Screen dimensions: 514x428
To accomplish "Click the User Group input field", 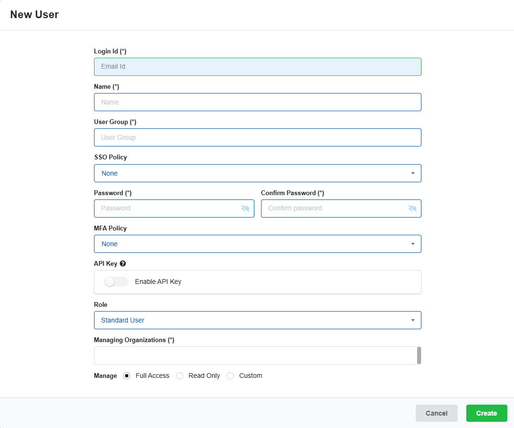I will coord(257,137).
